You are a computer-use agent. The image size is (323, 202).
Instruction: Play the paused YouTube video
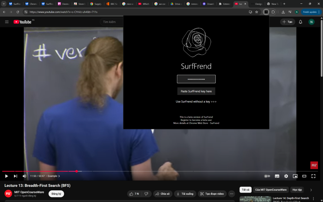pyautogui.click(x=6, y=176)
